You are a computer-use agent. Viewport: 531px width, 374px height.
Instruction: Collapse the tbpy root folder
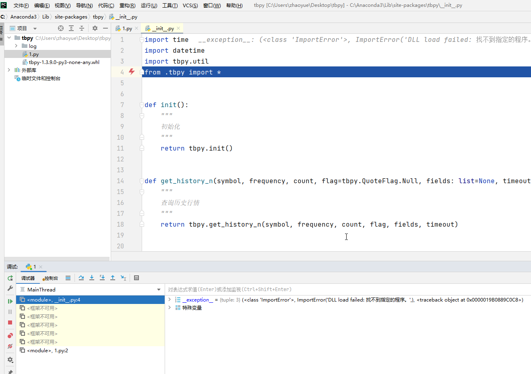pyautogui.click(x=9, y=38)
